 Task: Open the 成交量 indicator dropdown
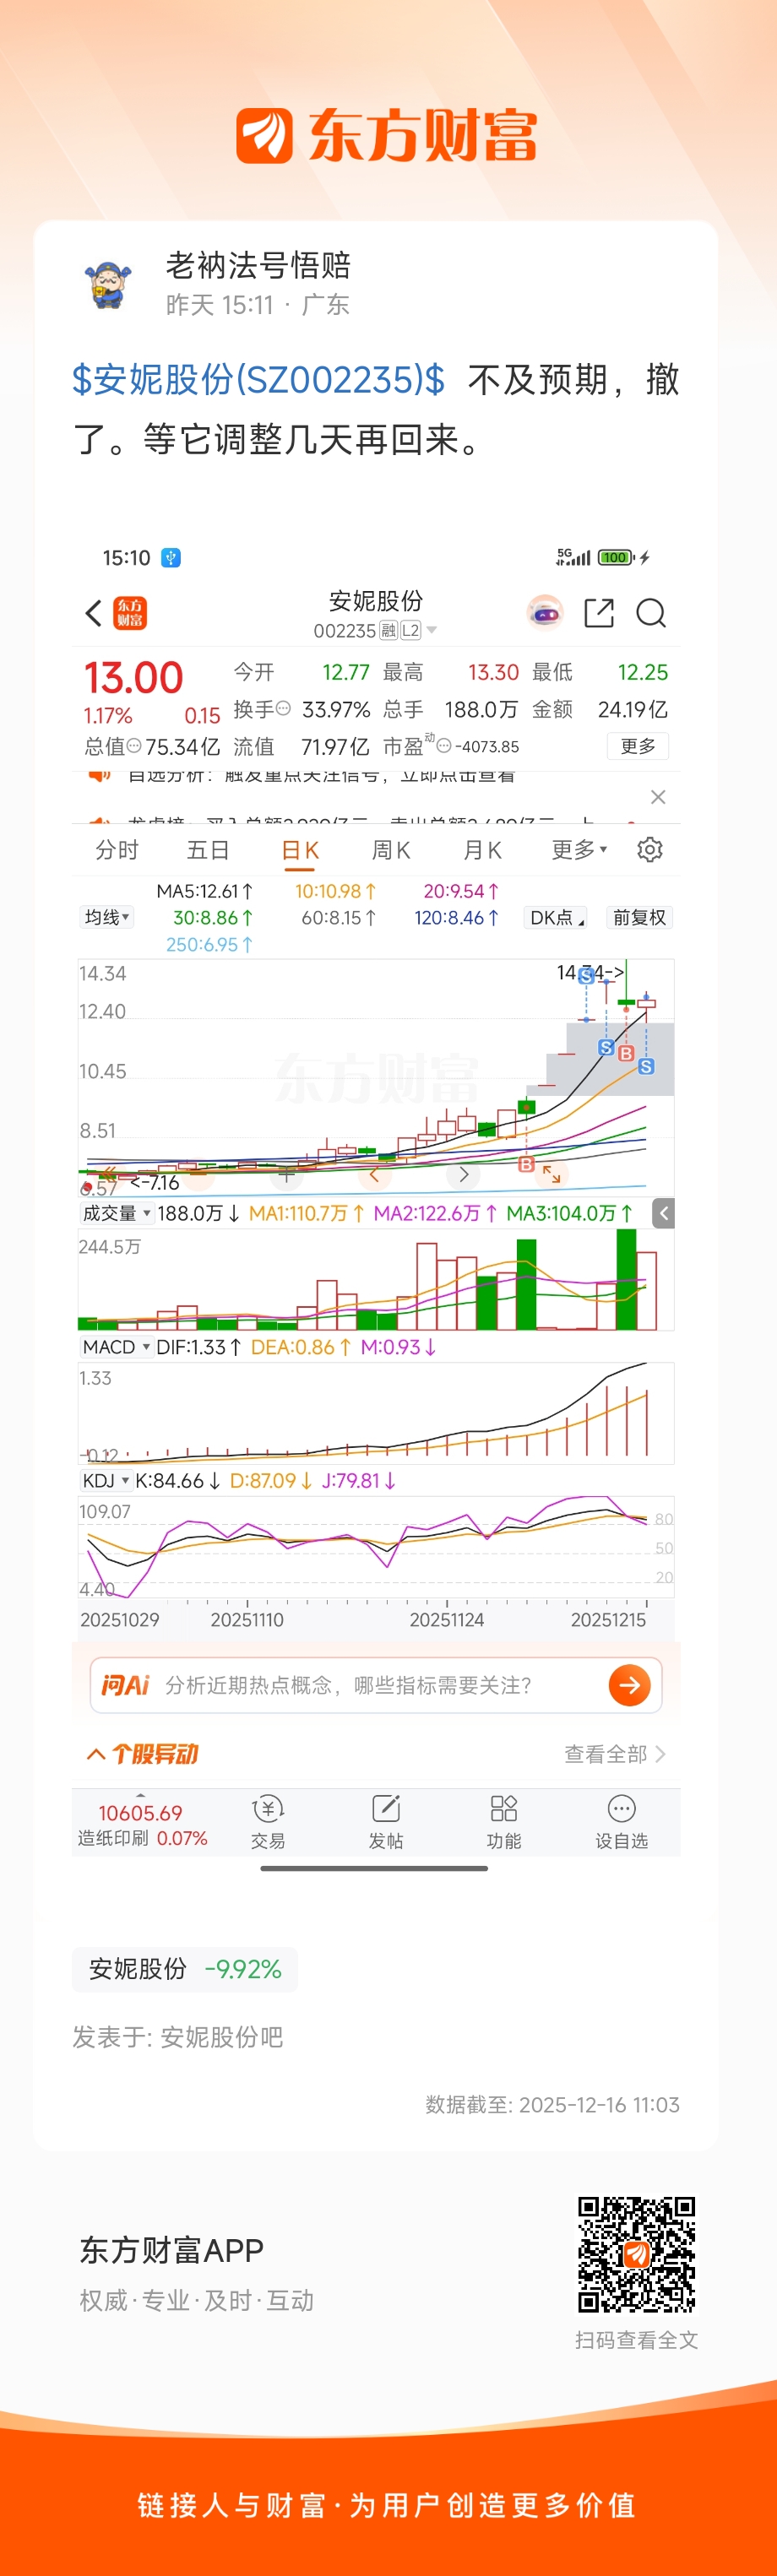pyautogui.click(x=116, y=1213)
